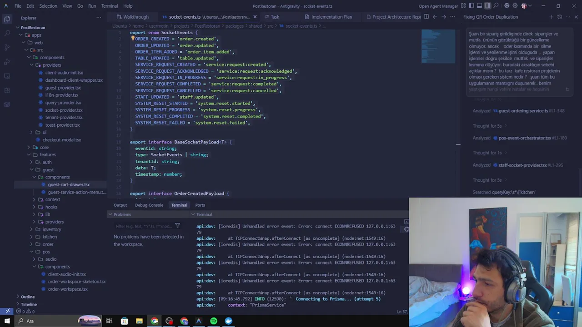
Task: Toggle the agent side panel visibility
Action: (x=487, y=6)
